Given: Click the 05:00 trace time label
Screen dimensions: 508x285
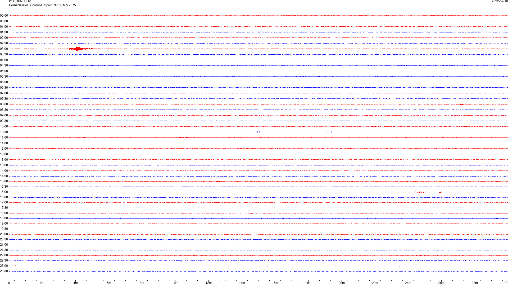Looking at the screenshot, I should [x=4, y=71].
